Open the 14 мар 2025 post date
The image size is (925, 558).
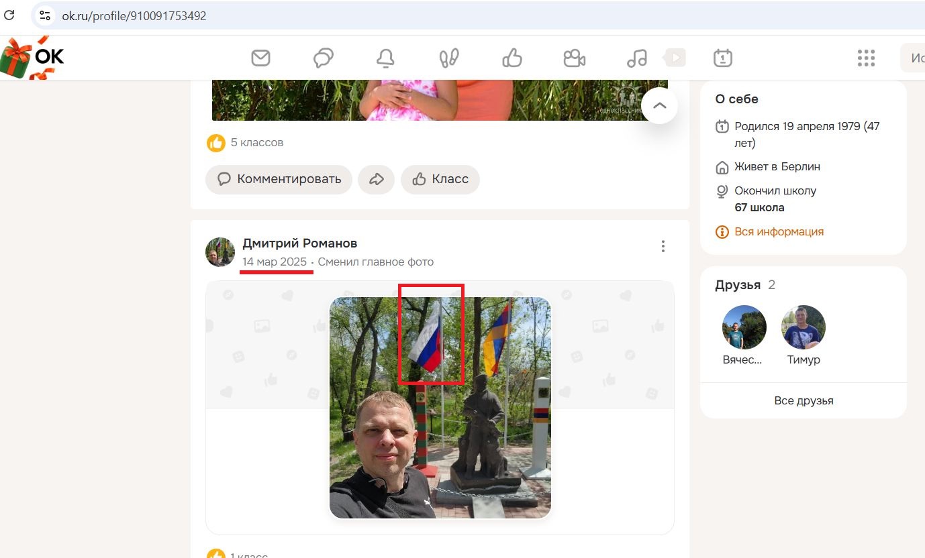(275, 262)
